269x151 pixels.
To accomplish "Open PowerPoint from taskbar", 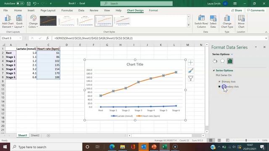I will click(154, 147).
